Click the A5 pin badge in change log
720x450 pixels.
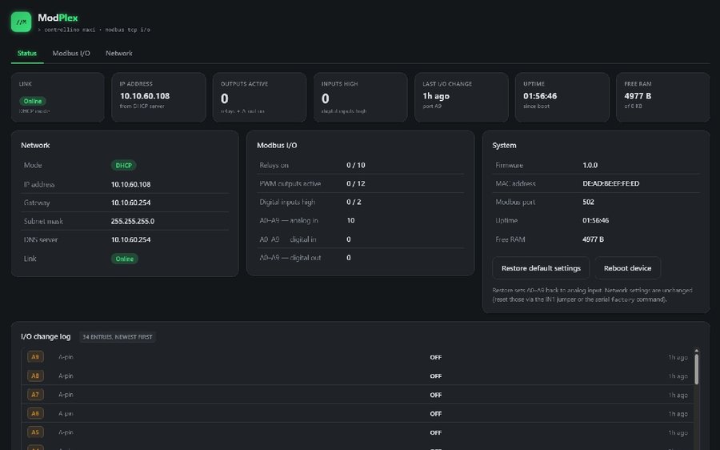pyautogui.click(x=35, y=432)
